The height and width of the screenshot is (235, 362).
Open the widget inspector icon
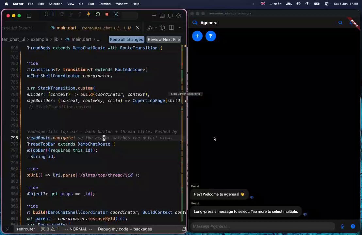[116, 14]
